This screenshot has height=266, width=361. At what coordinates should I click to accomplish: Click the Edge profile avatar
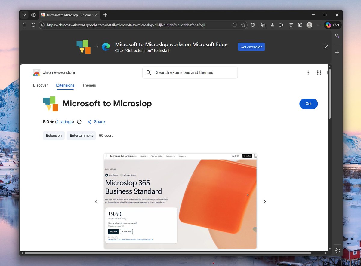pyautogui.click(x=309, y=25)
